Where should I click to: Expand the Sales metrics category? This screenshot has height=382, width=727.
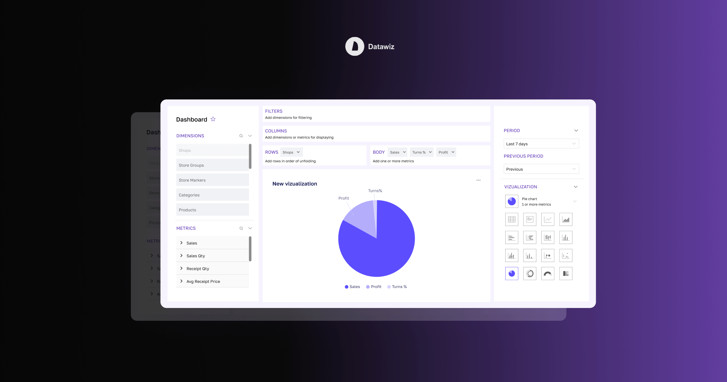181,243
